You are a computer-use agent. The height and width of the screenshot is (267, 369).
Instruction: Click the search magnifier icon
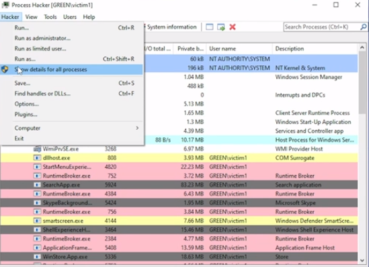coord(364,27)
